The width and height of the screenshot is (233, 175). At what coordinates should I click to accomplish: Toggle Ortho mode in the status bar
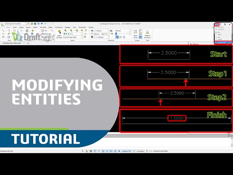pyautogui.click(x=95, y=151)
